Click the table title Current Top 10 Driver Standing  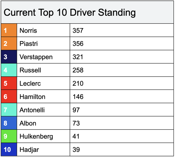tap(69, 13)
